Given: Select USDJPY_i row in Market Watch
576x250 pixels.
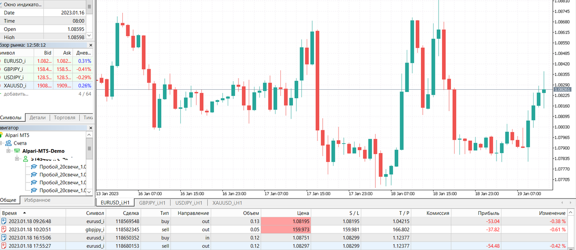Looking at the screenshot, I should click(46, 77).
